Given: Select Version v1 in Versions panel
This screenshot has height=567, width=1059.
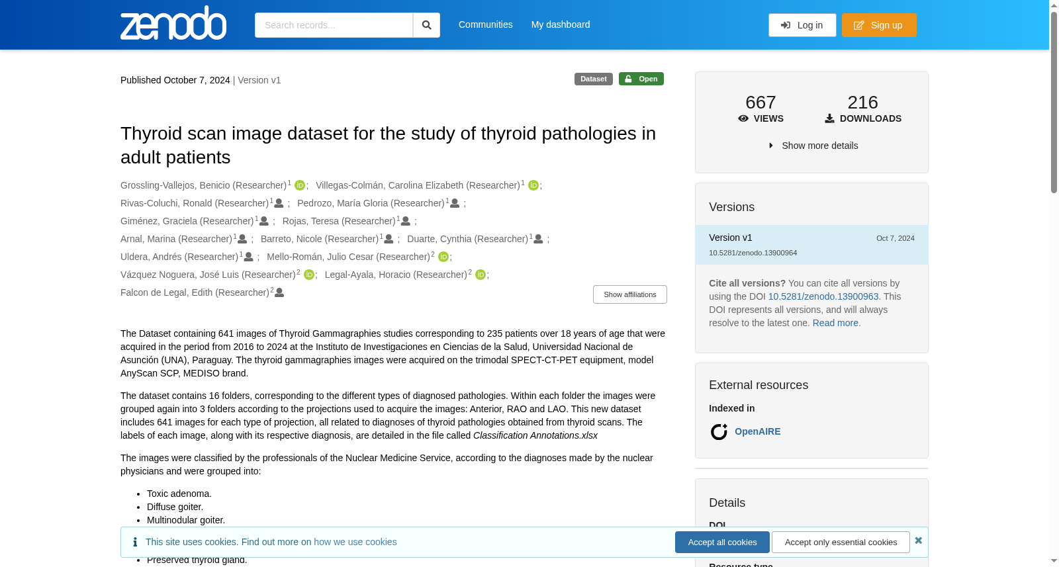Looking at the screenshot, I should 811,245.
